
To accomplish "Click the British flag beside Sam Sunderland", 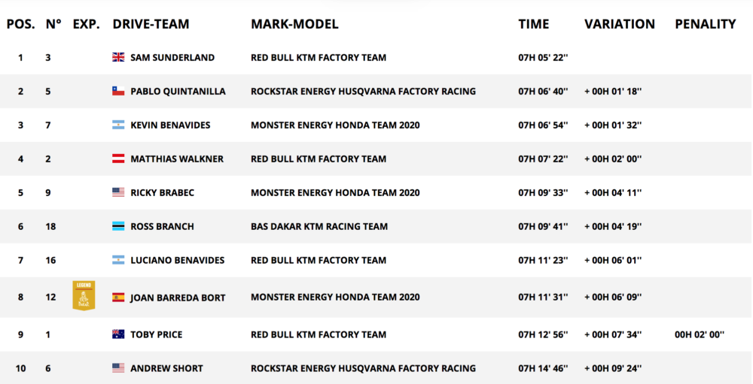I will (x=118, y=57).
